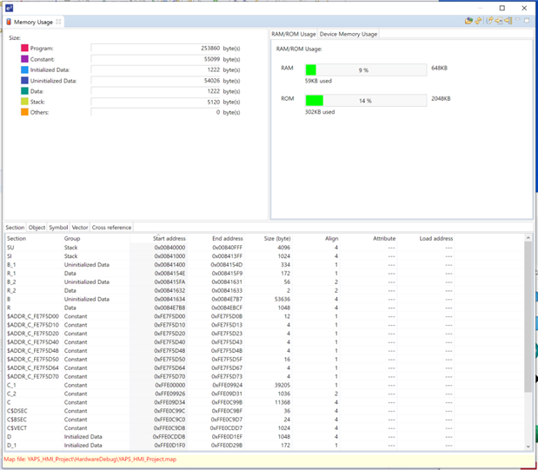Open the Object tab
The image size is (538, 470).
(x=37, y=228)
